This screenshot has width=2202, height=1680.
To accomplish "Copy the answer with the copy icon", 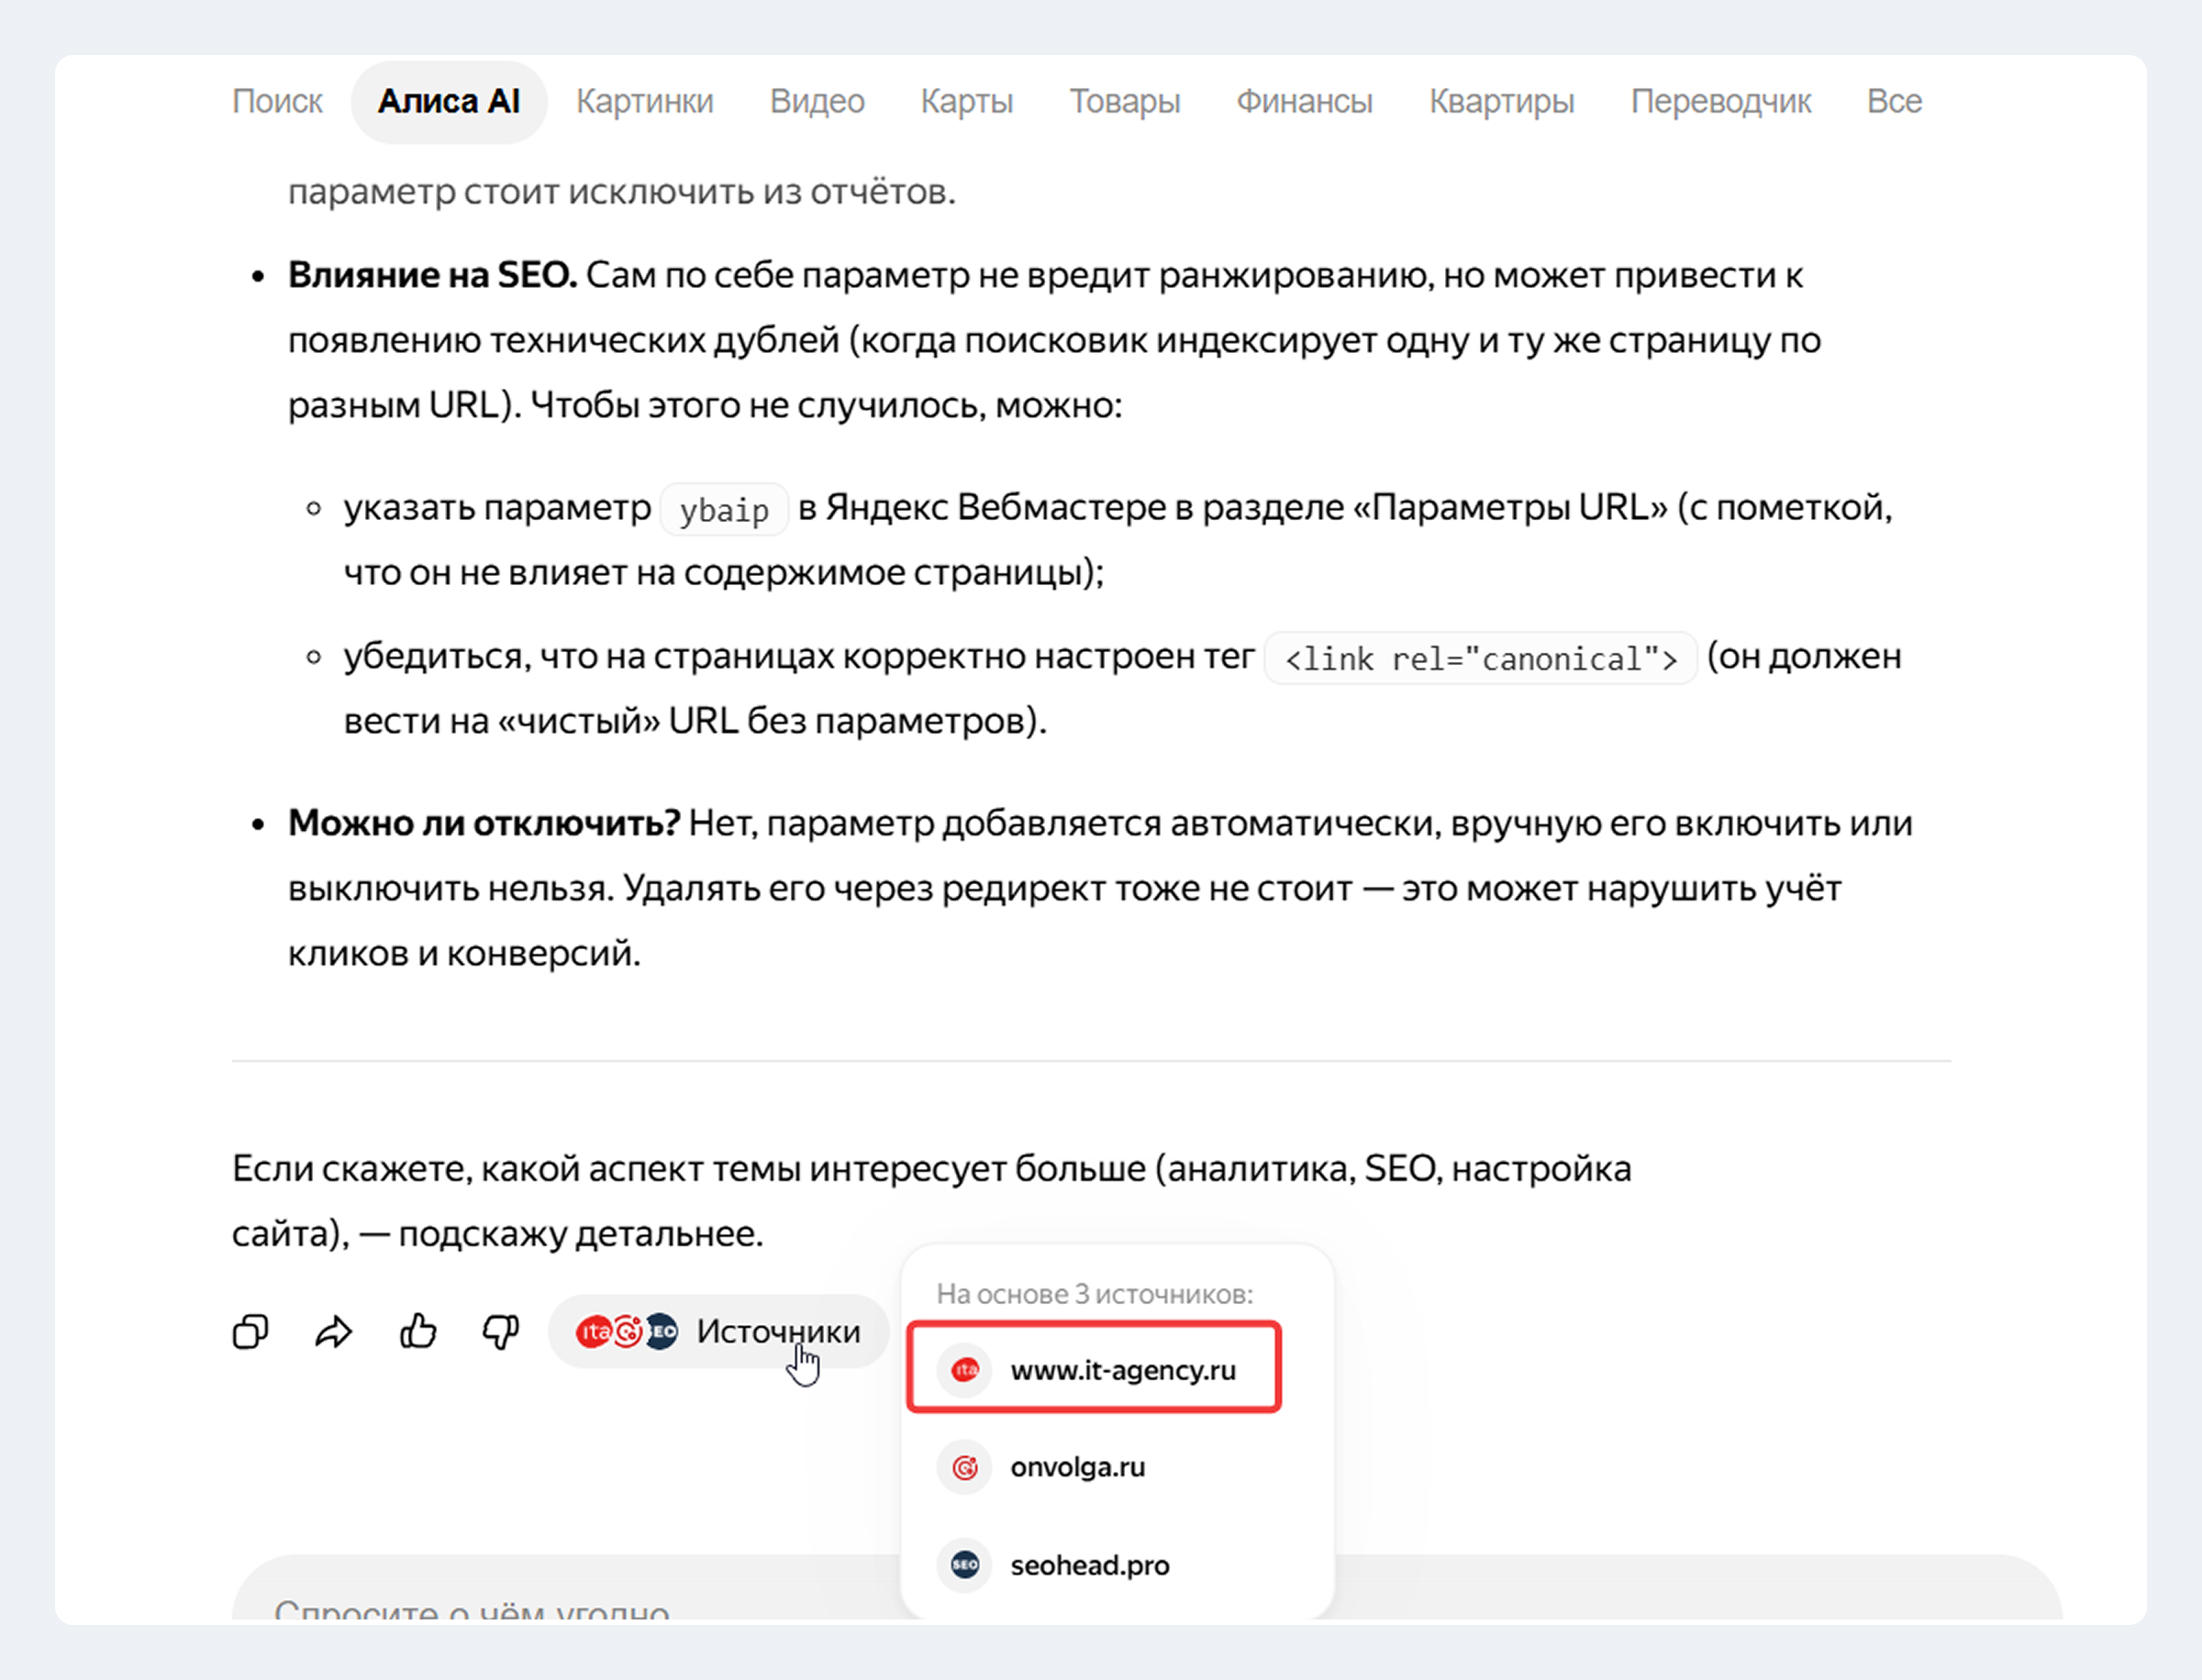I will click(x=250, y=1332).
